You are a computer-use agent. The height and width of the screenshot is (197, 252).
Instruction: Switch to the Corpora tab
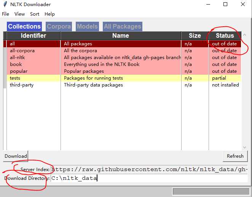pyautogui.click(x=59, y=27)
